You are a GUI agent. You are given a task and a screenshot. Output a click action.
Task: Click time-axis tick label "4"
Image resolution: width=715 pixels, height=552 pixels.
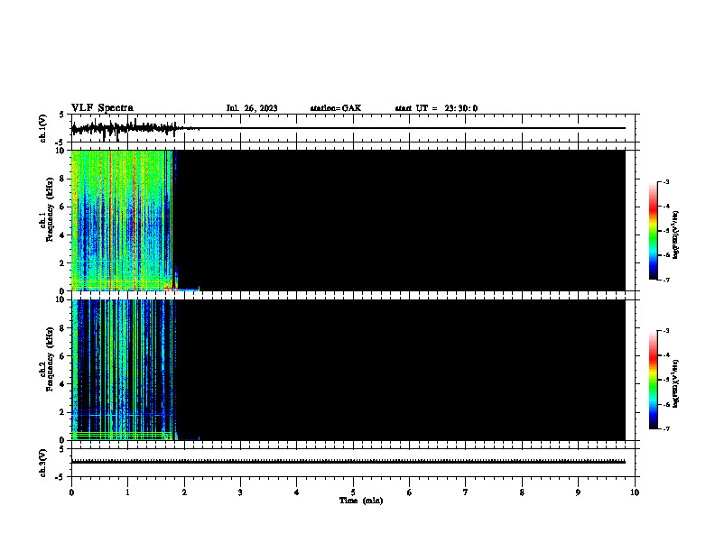coord(297,492)
